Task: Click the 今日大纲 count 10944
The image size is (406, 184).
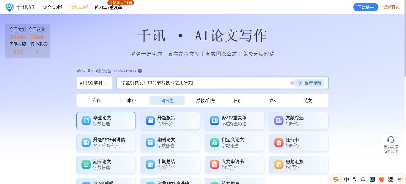Action: (18, 37)
